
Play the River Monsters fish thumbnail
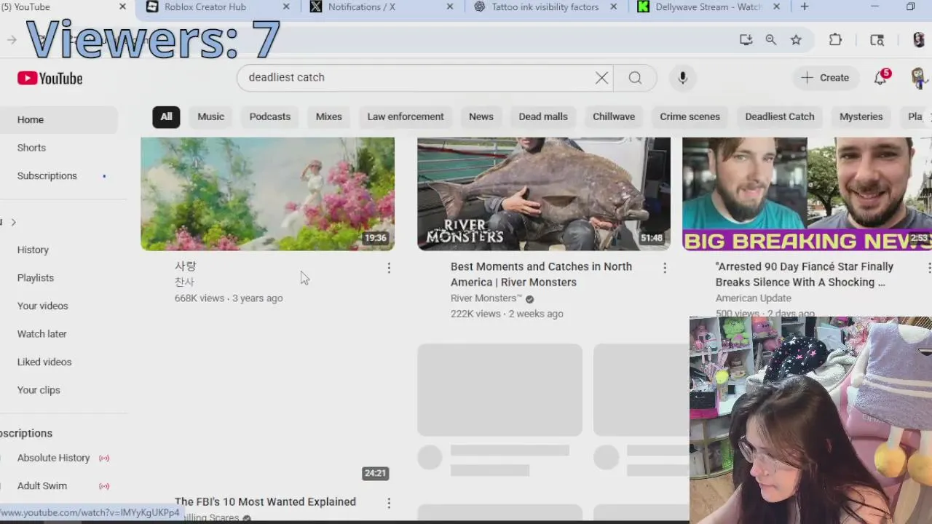544,194
